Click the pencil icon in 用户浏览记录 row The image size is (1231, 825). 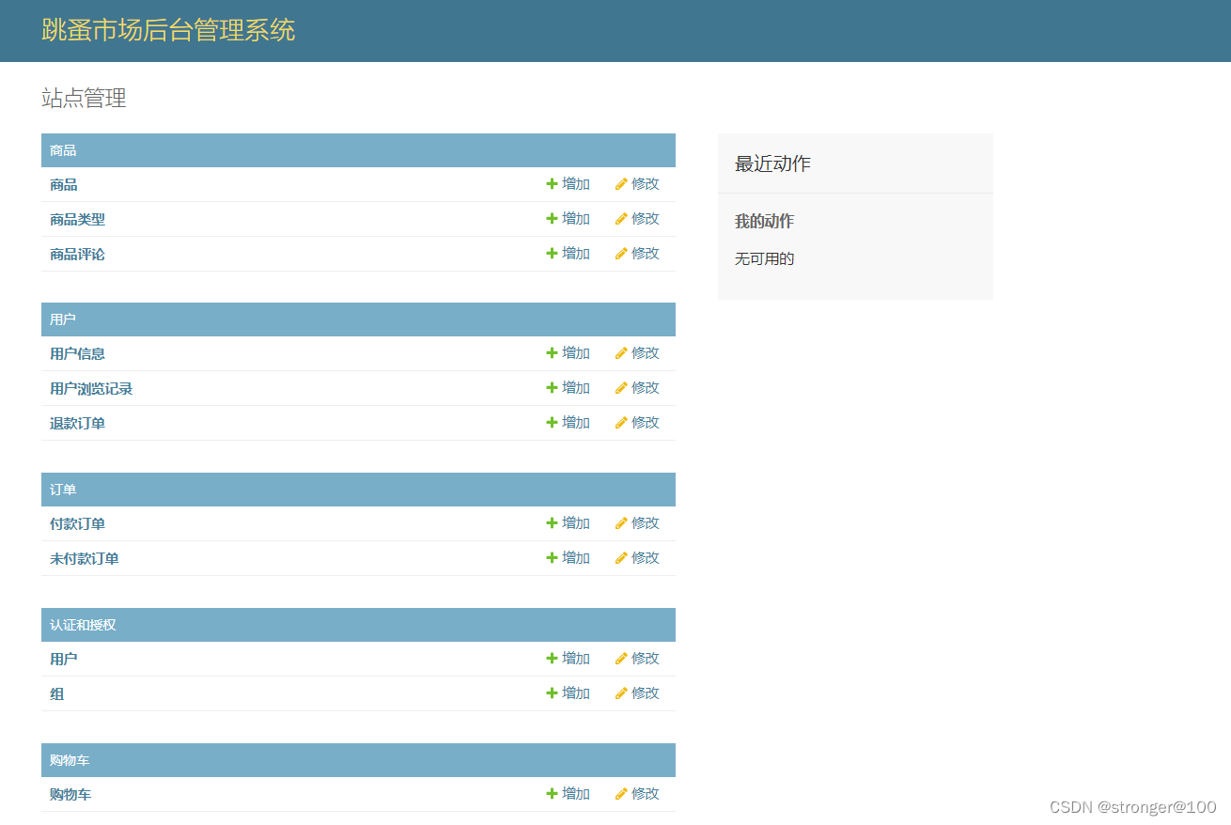pyautogui.click(x=621, y=388)
